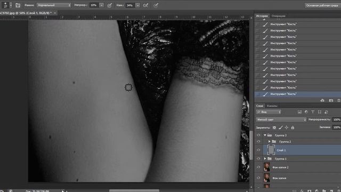
Task: Expand the Группа 1 group
Action: tap(265, 159)
